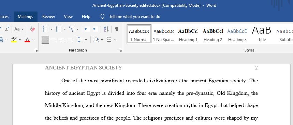Toggle Justify alignment
The width and height of the screenshot is (293, 125).
tap(70, 40)
